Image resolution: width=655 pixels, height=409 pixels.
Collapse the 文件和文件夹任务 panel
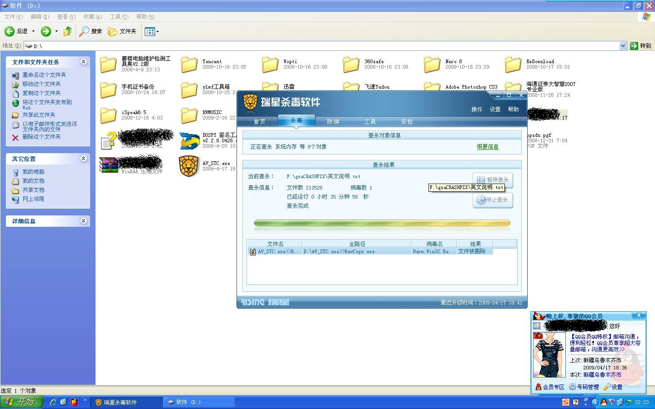tap(83, 62)
